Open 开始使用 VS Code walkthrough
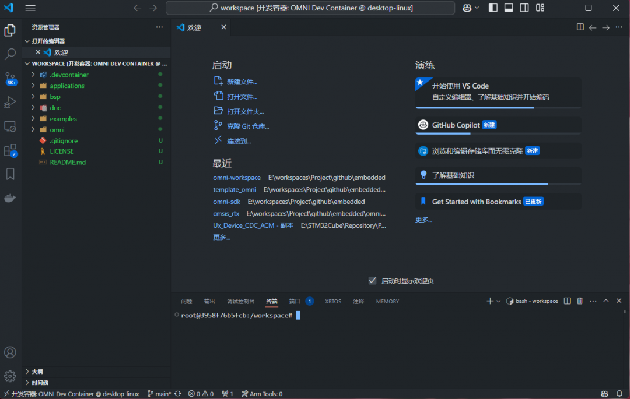 coord(498,93)
